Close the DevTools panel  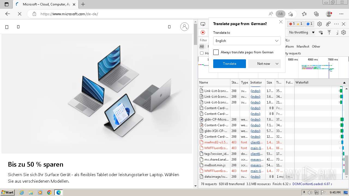344,24
